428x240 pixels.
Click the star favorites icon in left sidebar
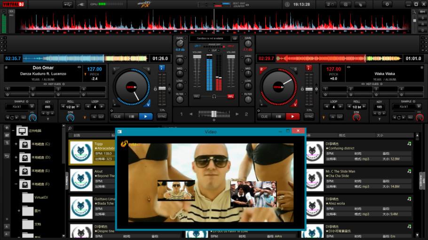7,127
